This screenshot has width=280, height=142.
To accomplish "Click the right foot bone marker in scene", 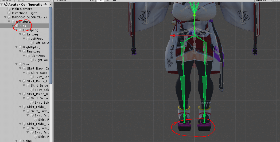I will [204, 121].
